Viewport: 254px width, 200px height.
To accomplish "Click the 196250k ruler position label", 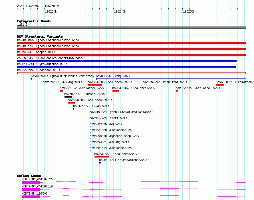I will [189, 11].
